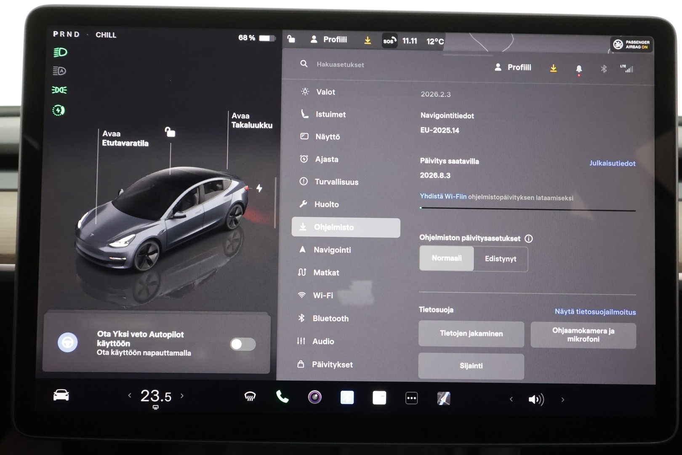Viewport: 682px width, 455px height.
Task: Open the all apps three-dots icon
Action: click(x=411, y=398)
